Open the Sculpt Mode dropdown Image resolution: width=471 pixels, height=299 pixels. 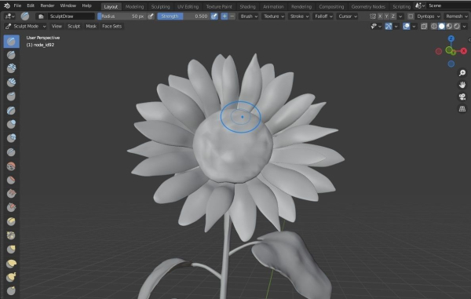coord(26,27)
